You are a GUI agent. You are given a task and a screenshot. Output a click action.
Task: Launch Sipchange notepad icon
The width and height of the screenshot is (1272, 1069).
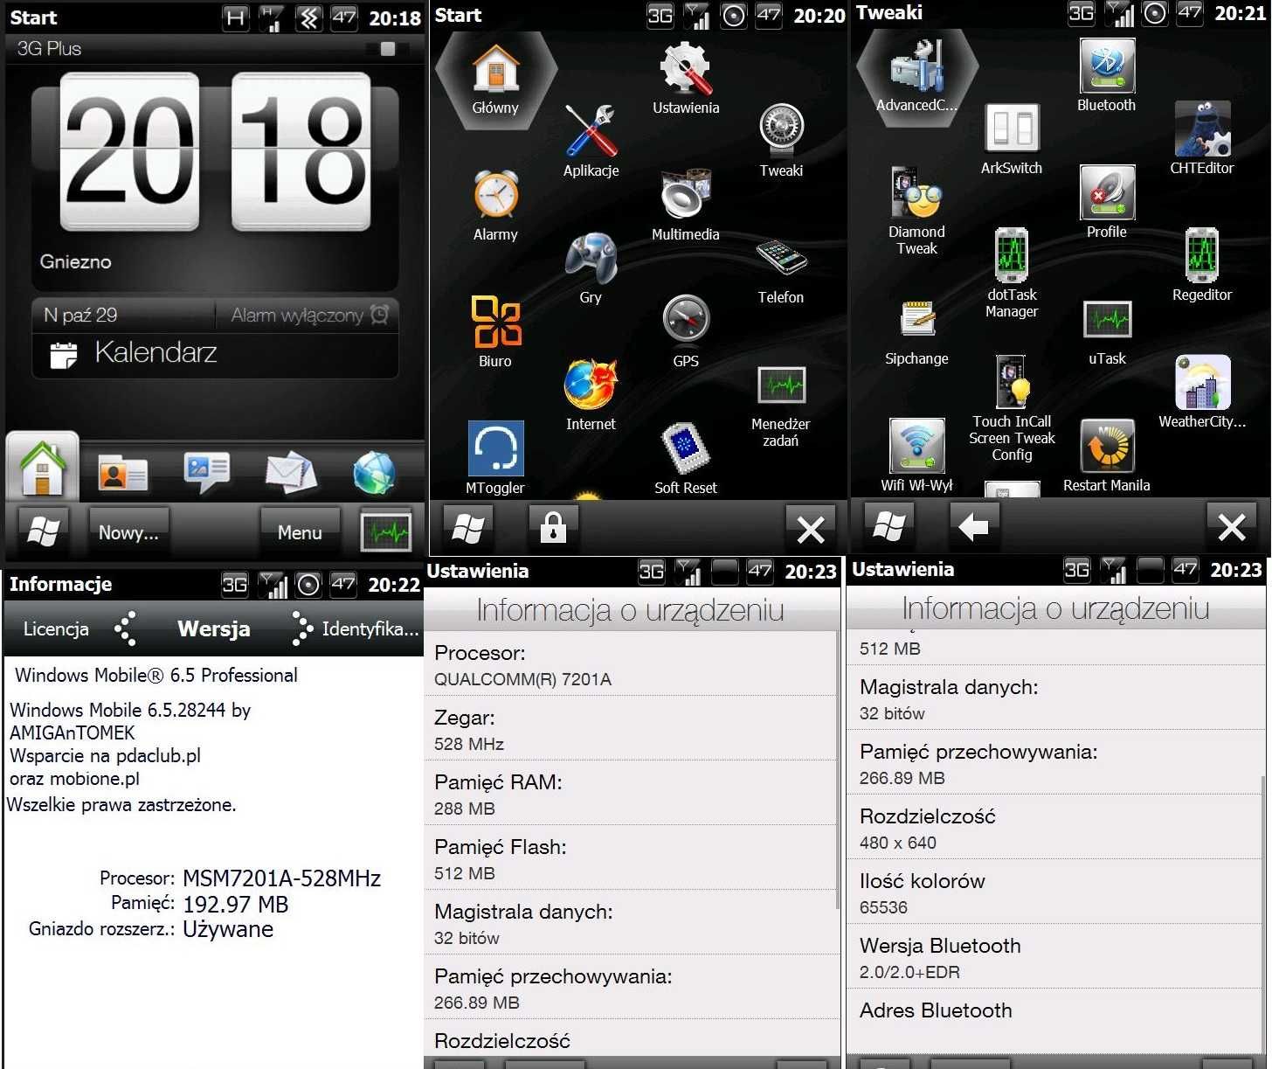pyautogui.click(x=916, y=320)
